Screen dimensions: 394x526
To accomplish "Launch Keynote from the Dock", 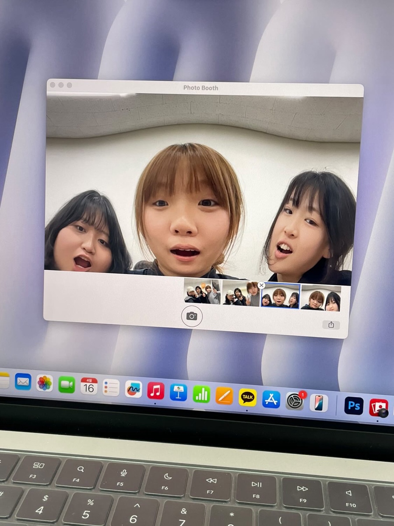I will (179, 393).
